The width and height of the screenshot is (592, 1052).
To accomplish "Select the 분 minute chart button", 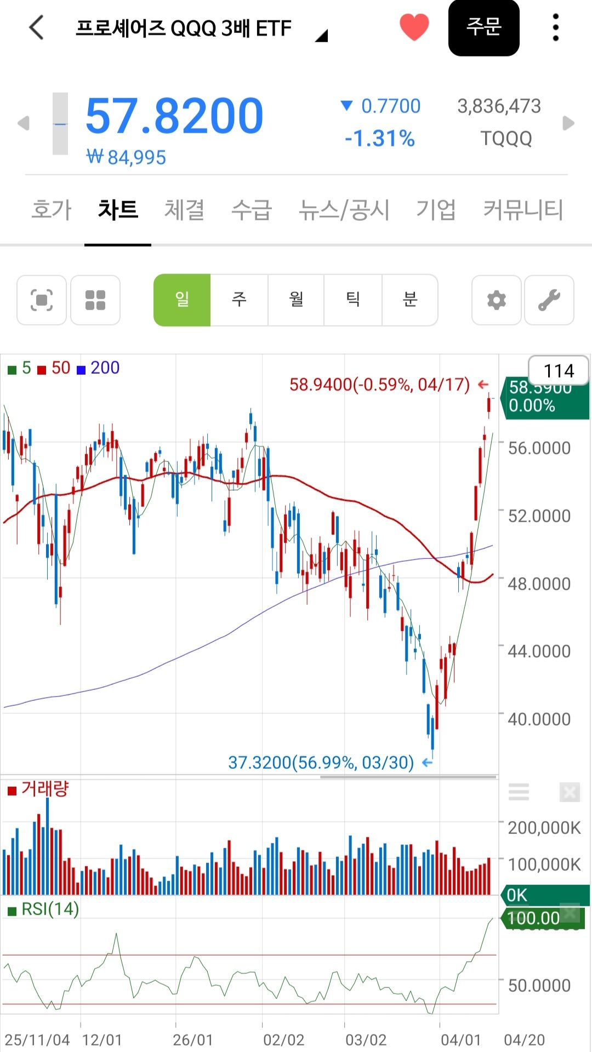I will (410, 300).
